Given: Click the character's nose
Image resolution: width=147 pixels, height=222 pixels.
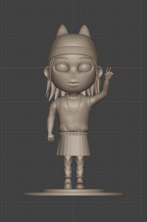Looking at the screenshot, I should [x=73, y=75].
